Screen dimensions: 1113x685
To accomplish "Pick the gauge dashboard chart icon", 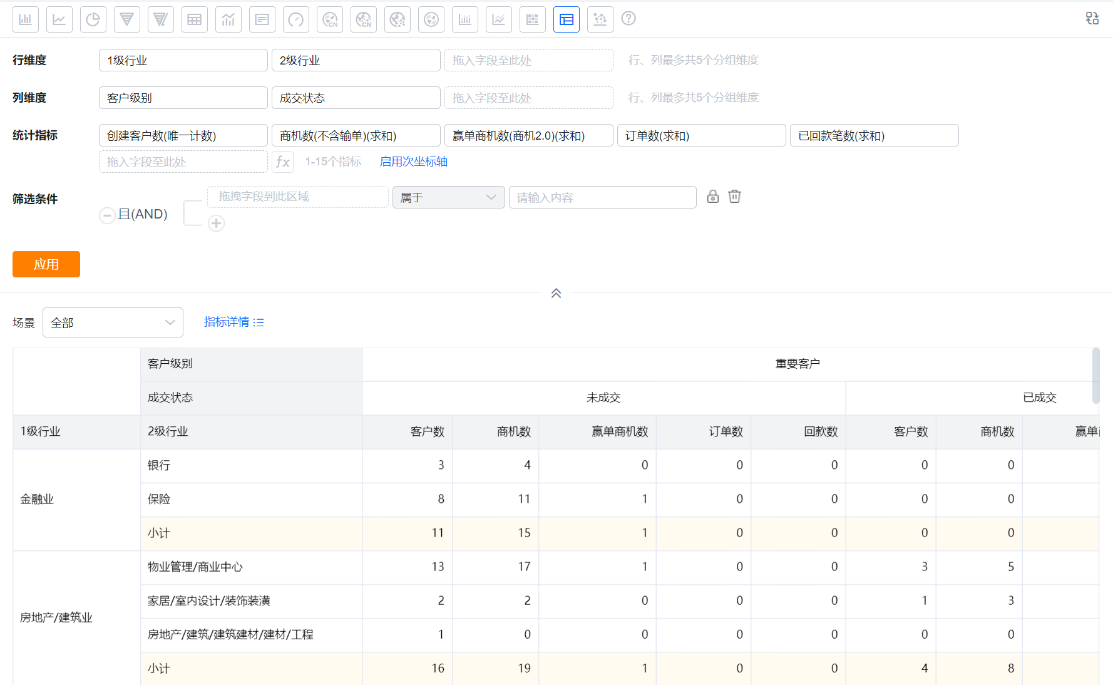I will point(296,19).
